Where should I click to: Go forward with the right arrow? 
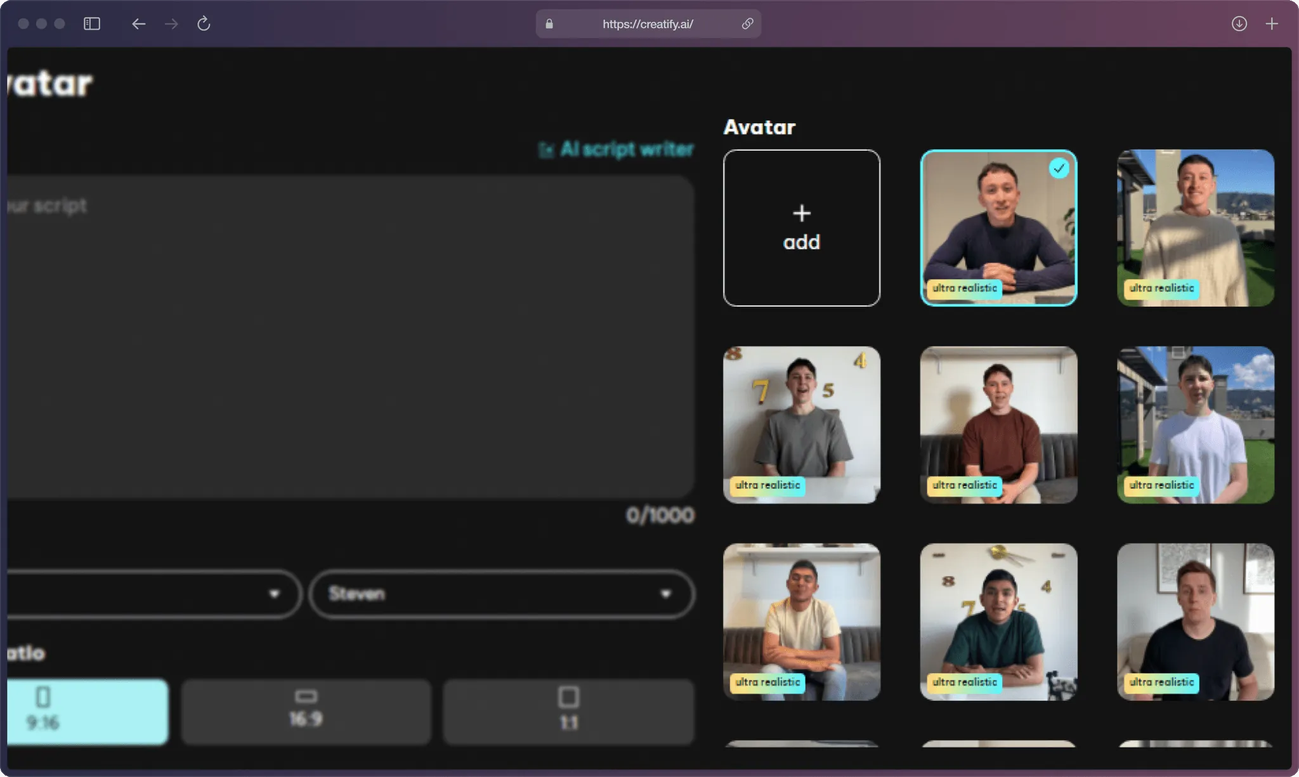click(171, 24)
